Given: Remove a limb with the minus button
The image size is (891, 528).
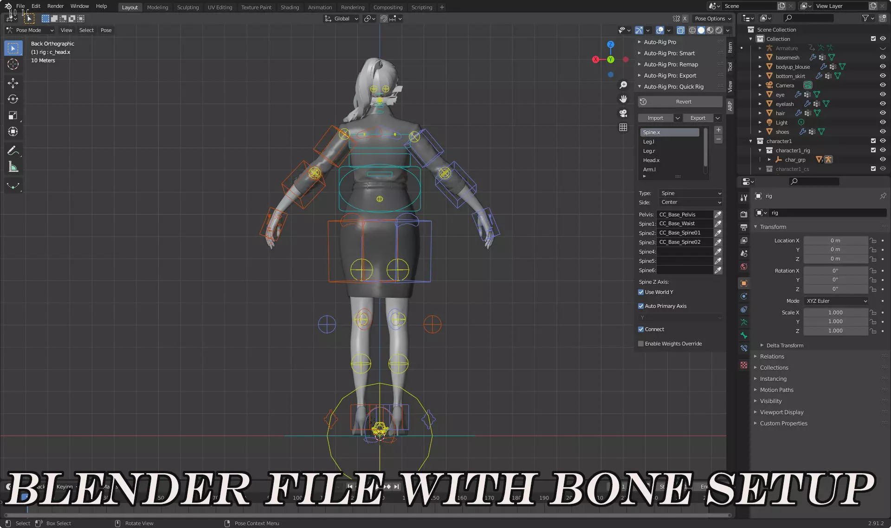Looking at the screenshot, I should tap(718, 139).
